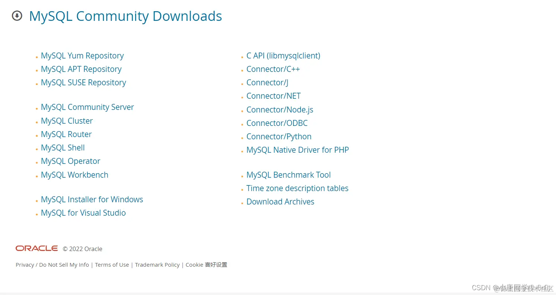
Task: Open the Connector/C++ link
Action: [273, 69]
